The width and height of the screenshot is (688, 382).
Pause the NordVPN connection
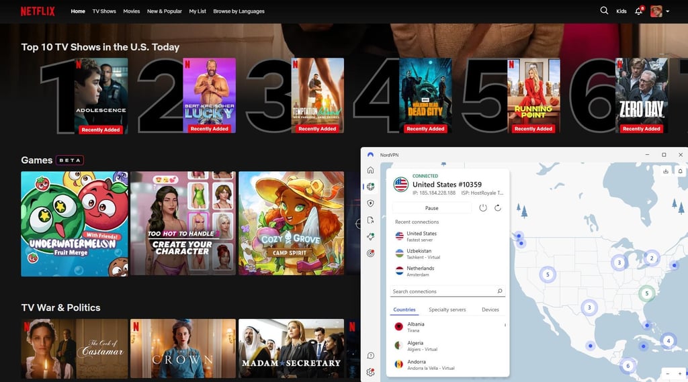432,208
